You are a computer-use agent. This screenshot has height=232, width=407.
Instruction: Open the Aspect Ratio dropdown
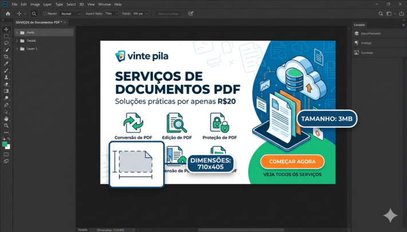[x=111, y=13]
